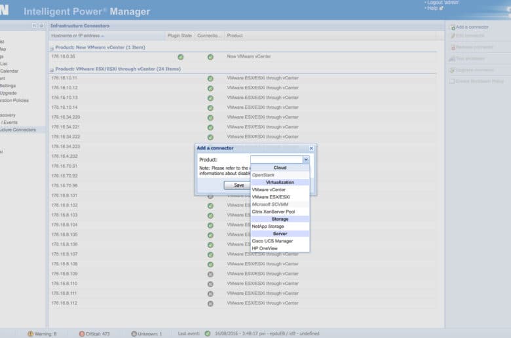Close the Add a connector dialog
The image size is (511, 338).
pos(311,148)
